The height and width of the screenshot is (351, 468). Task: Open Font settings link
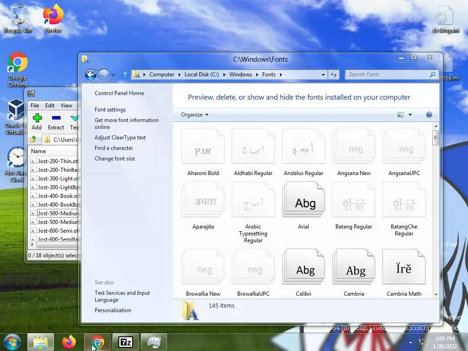click(x=110, y=110)
